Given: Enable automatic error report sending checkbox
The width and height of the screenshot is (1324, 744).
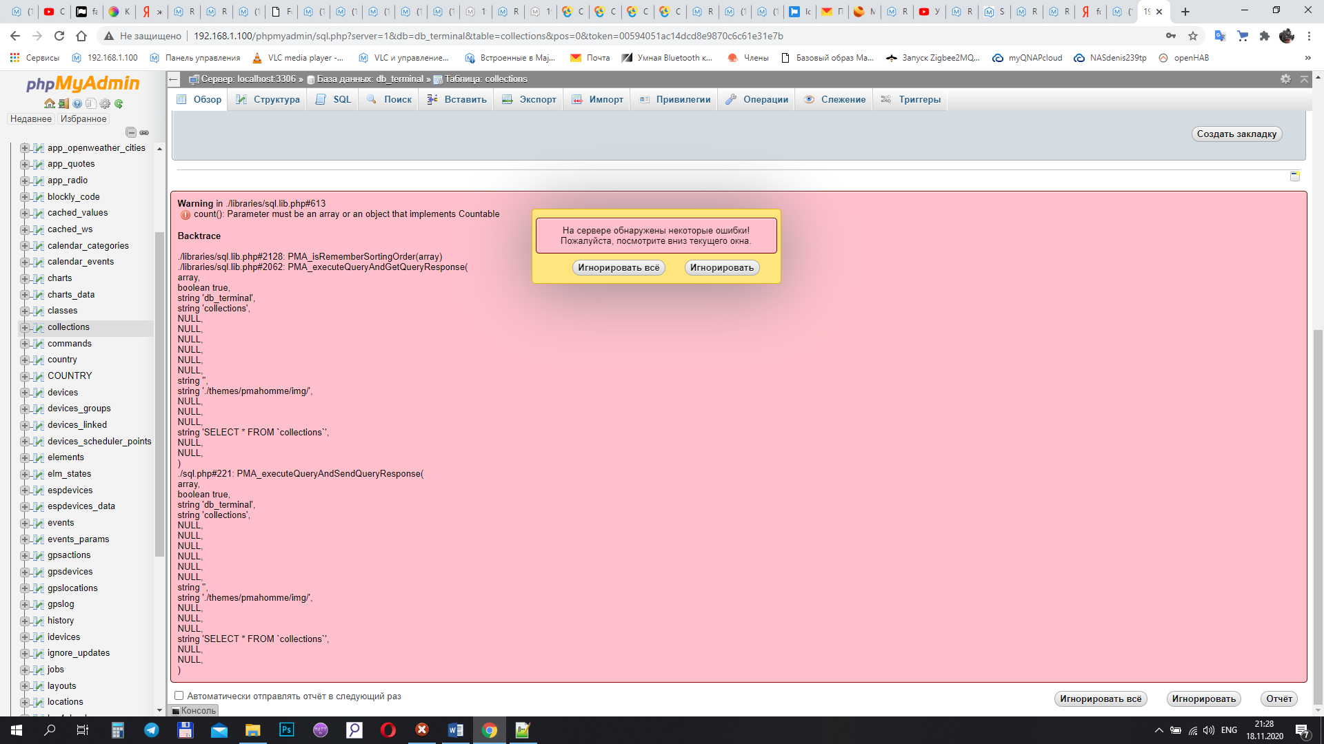Looking at the screenshot, I should [179, 696].
